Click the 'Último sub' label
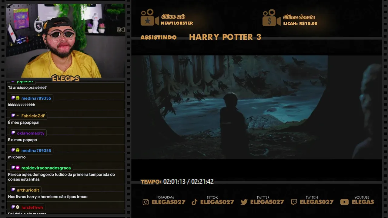 point(173,17)
